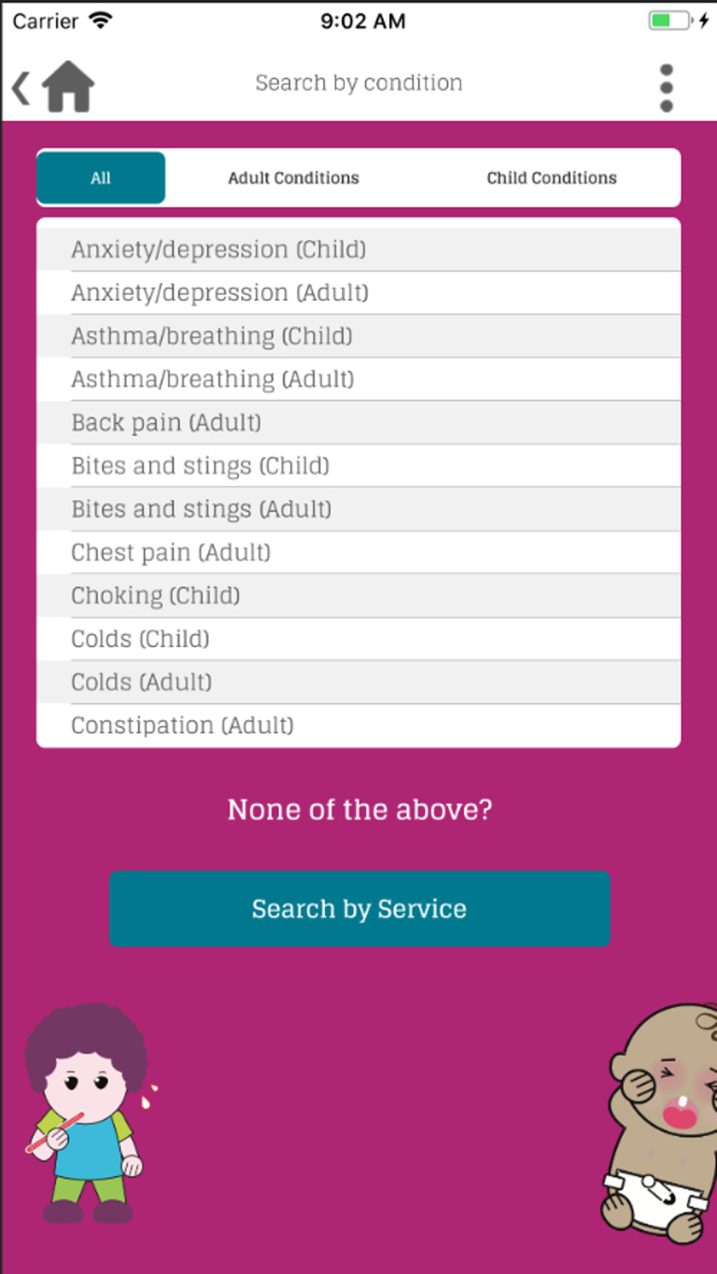Image resolution: width=717 pixels, height=1274 pixels.
Task: Tap the Wi-Fi status icon
Action: 100,20
